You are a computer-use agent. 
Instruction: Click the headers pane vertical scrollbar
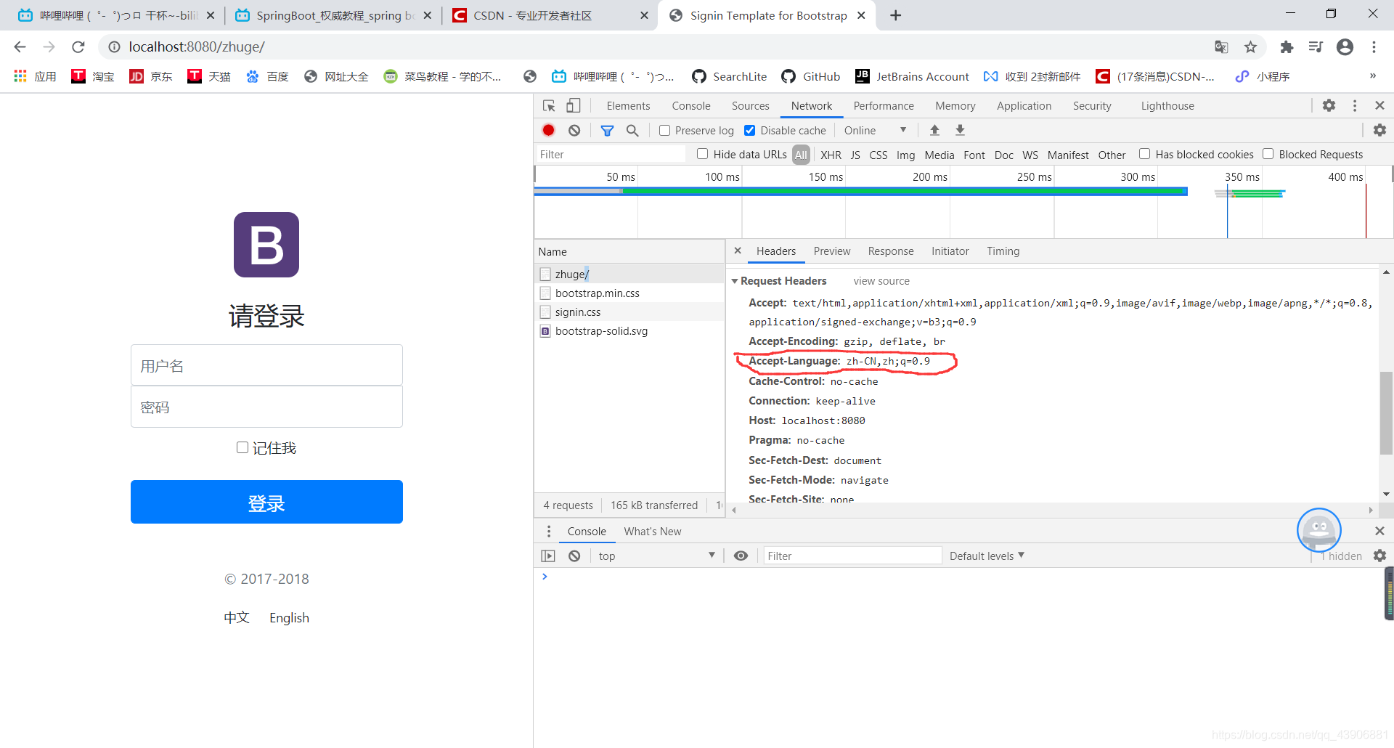tap(1386, 412)
